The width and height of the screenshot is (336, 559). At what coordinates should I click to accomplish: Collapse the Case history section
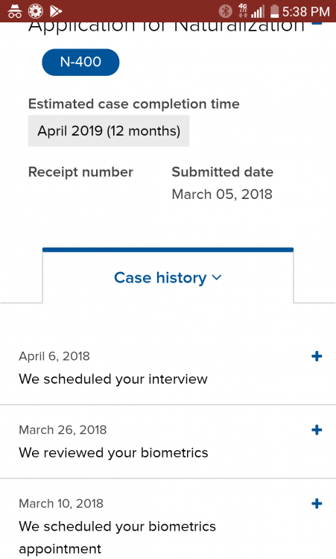(168, 278)
